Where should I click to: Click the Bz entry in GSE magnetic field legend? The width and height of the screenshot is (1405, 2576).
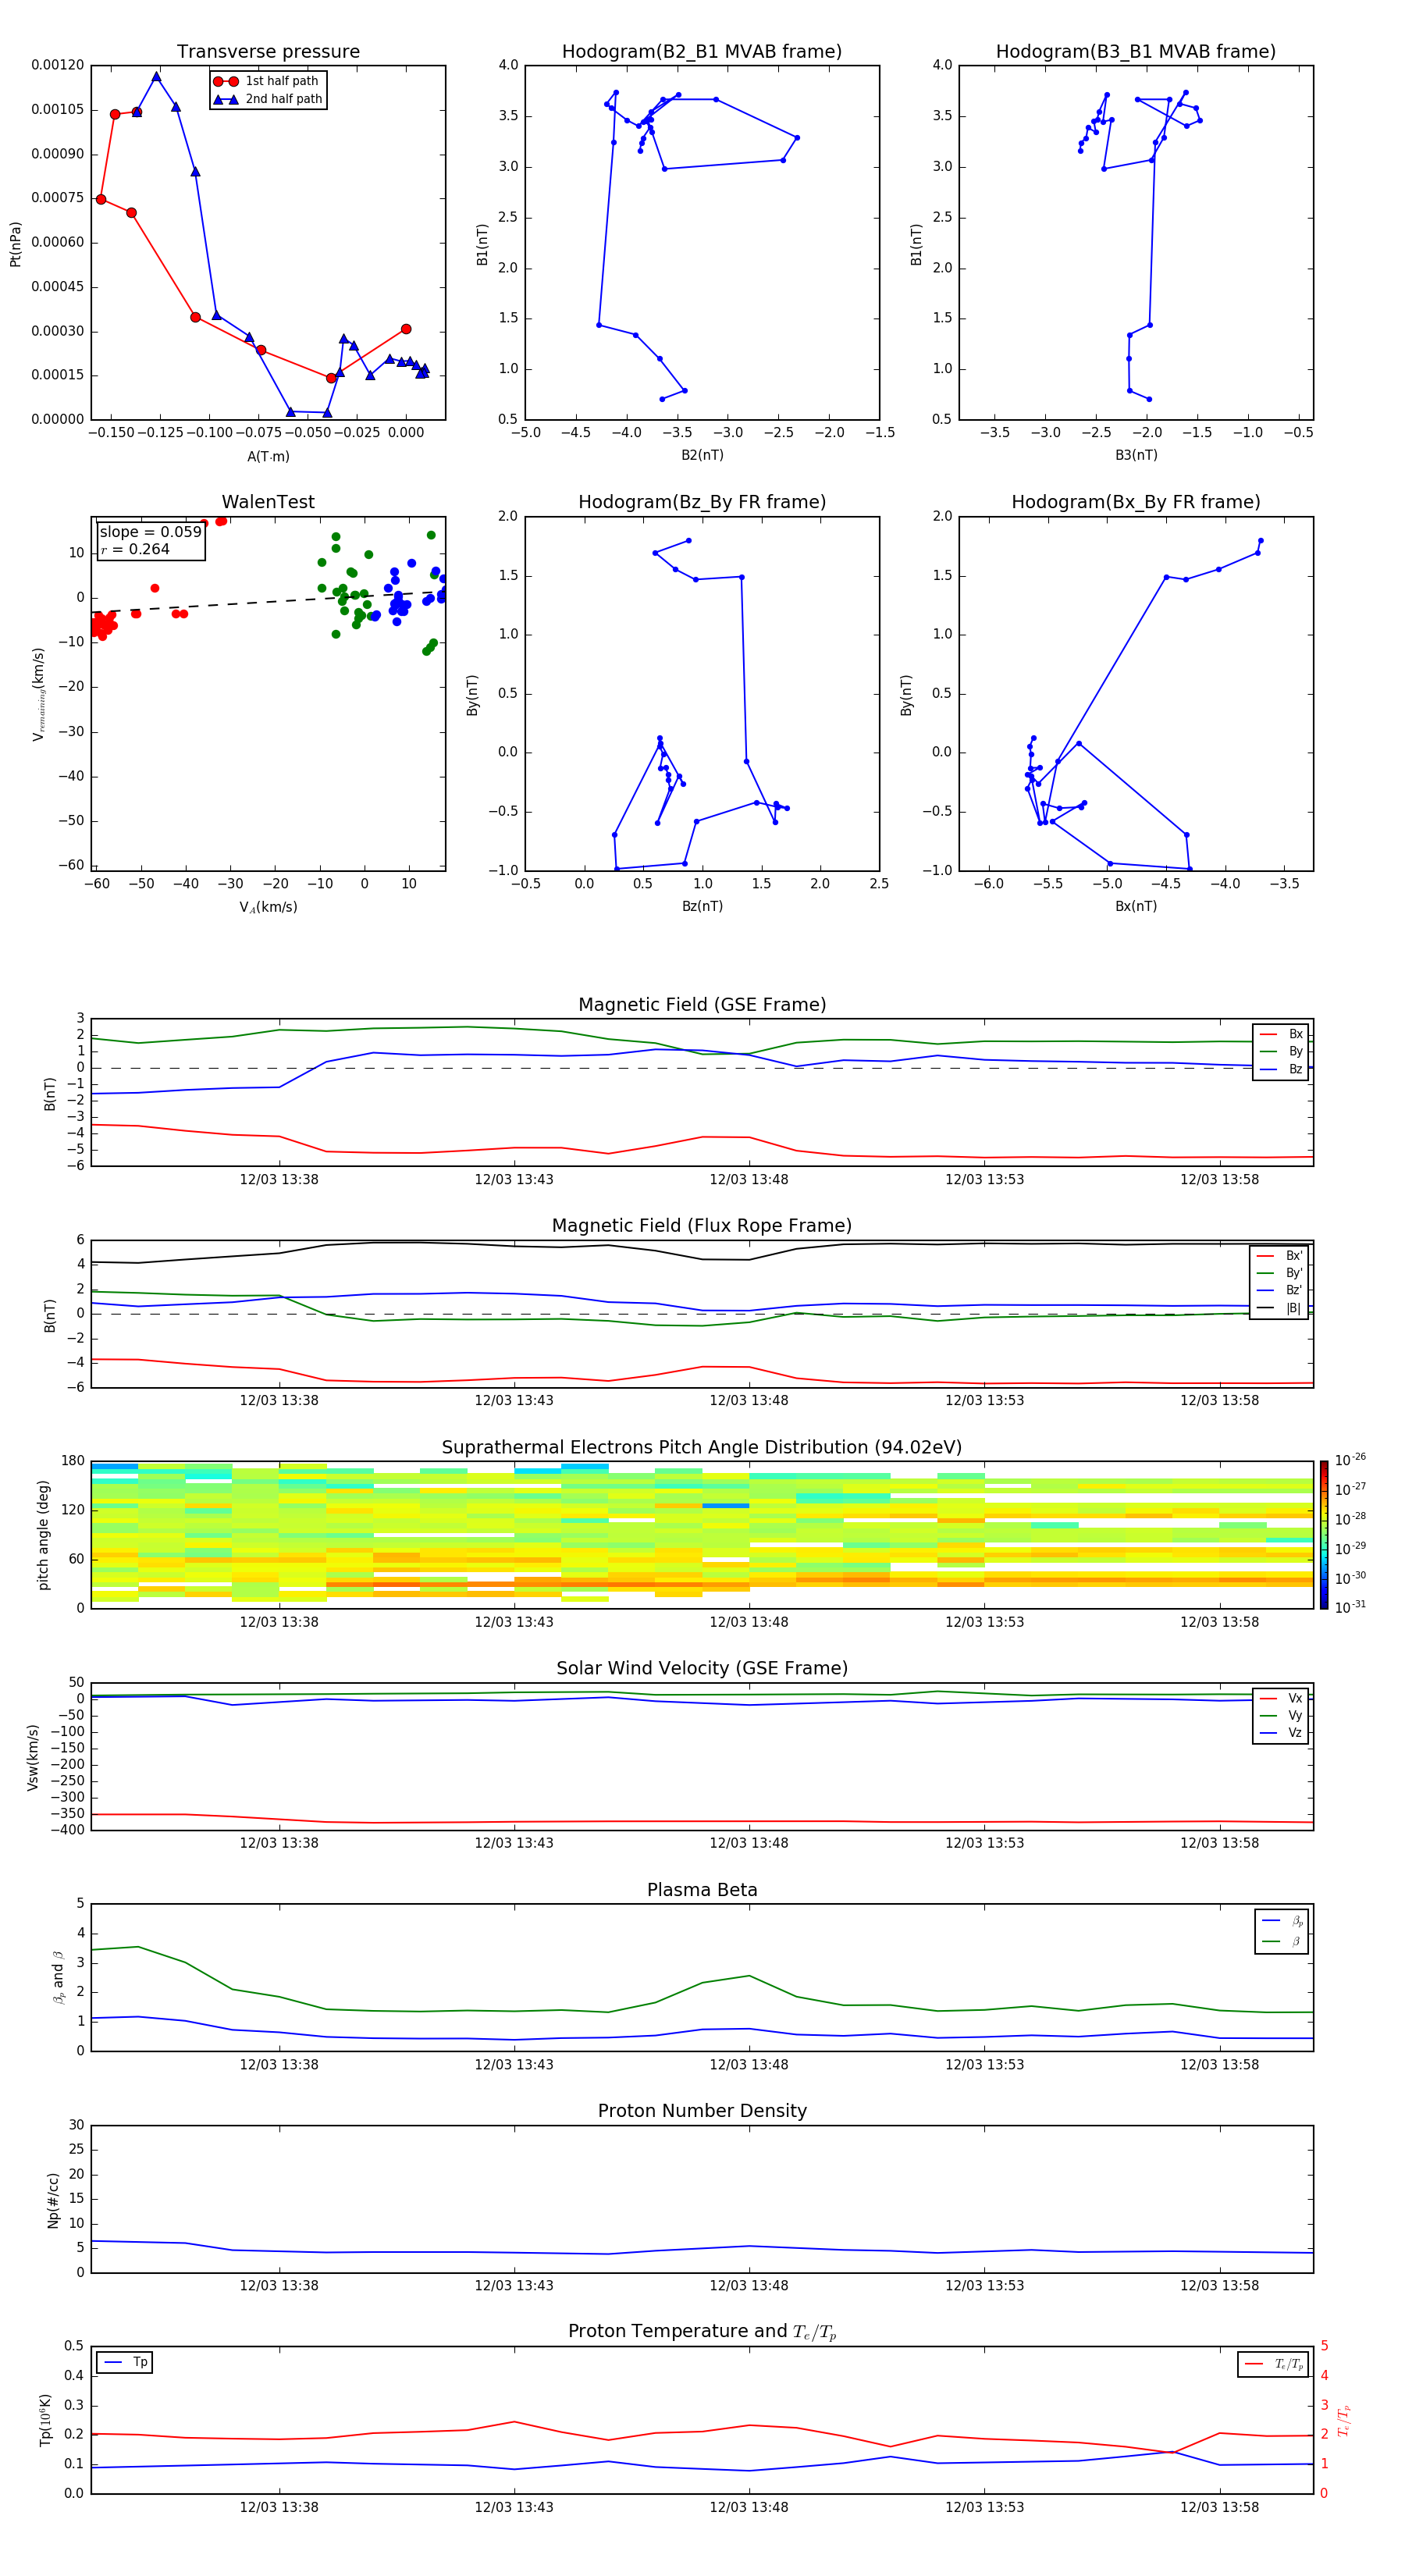point(1281,1070)
